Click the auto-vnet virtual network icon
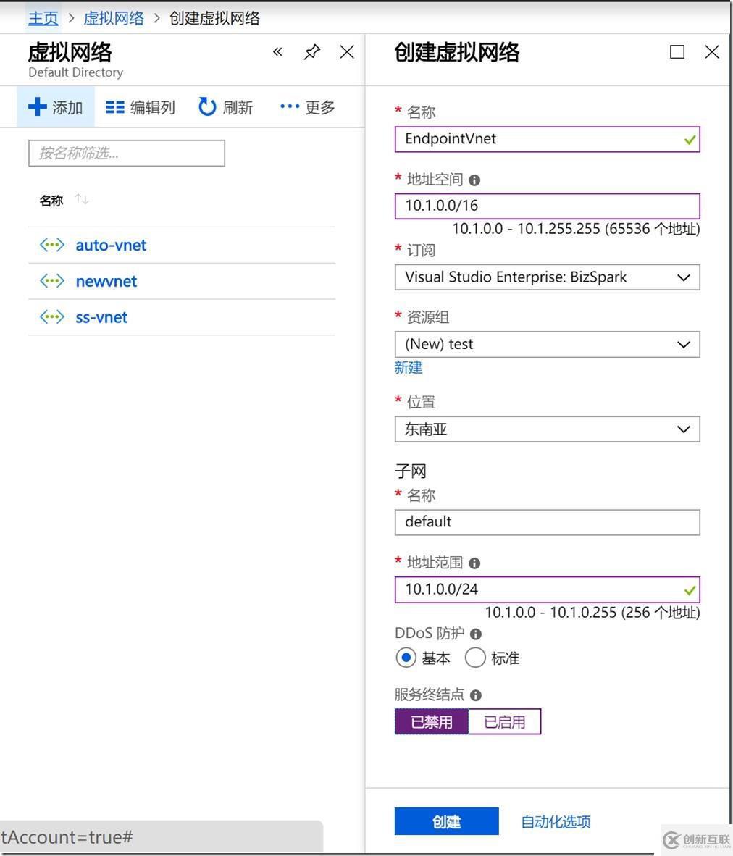 pyautogui.click(x=51, y=245)
